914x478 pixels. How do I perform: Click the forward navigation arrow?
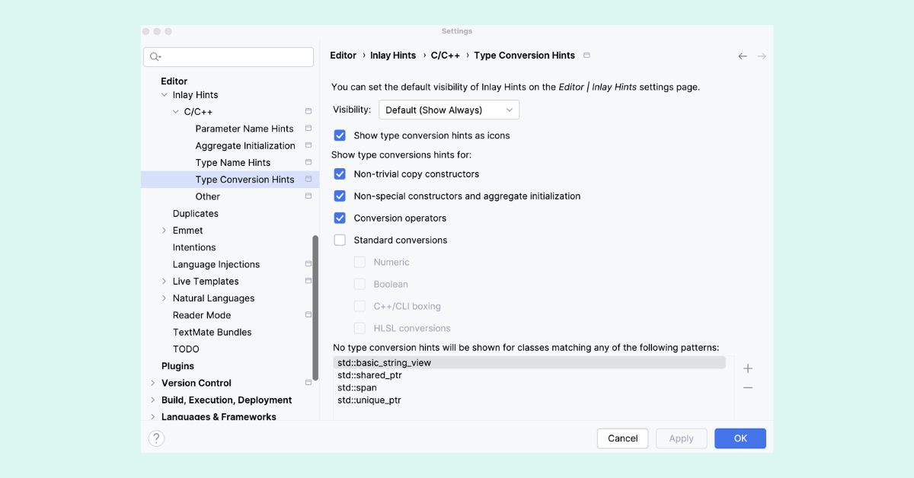761,56
